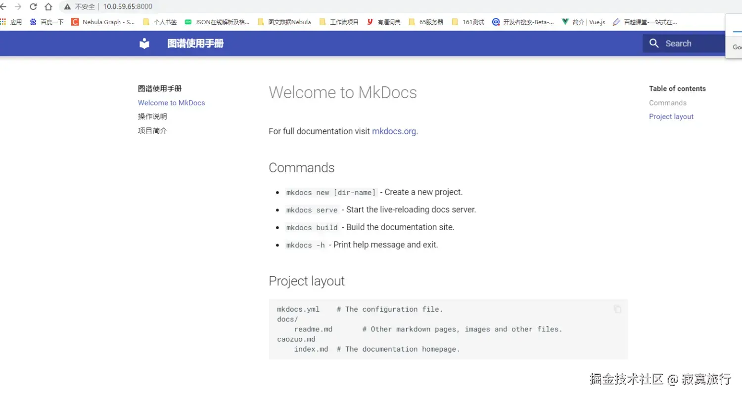Open the 操作说明 sidebar page
742x397 pixels.
[152, 117]
